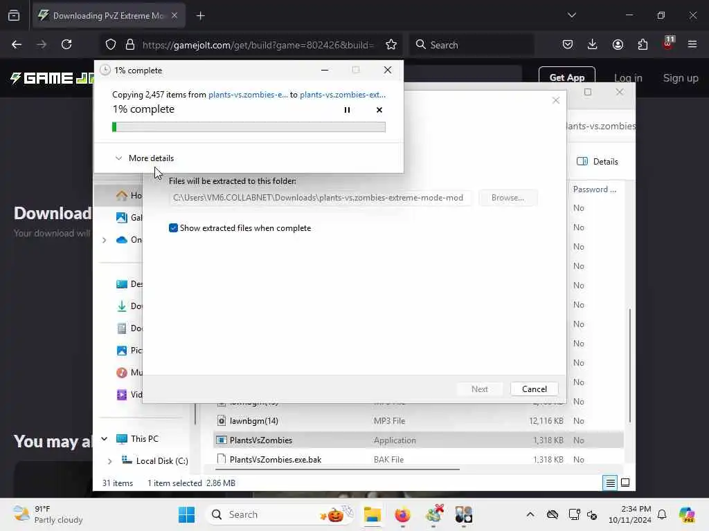Close the Downloading PvZ Extreme tab
The image size is (709, 531).
tap(174, 15)
